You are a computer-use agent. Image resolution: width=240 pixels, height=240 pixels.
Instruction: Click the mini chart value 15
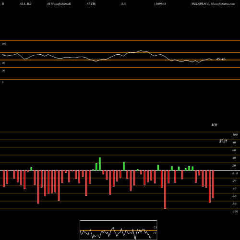point(155,233)
